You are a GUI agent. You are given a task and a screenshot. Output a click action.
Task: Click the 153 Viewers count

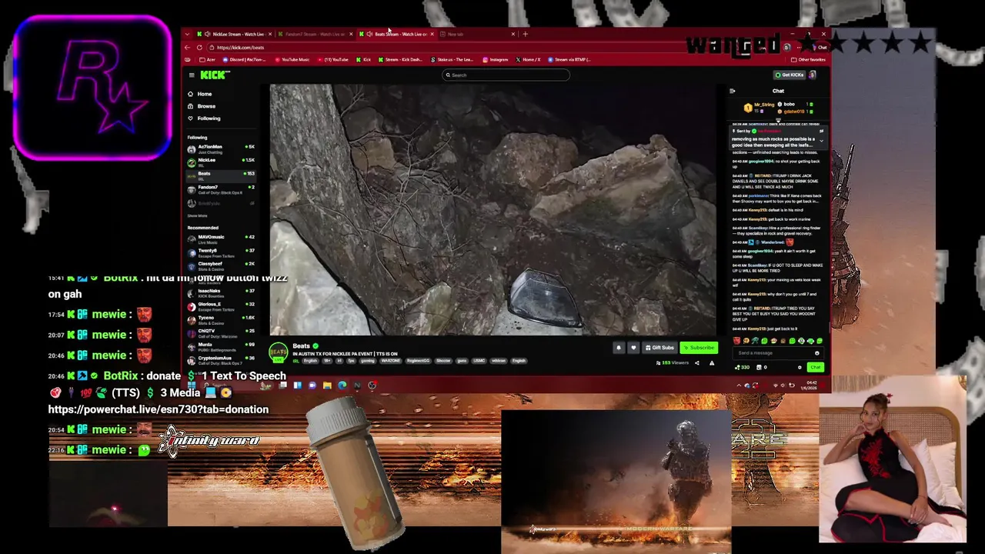coord(674,362)
